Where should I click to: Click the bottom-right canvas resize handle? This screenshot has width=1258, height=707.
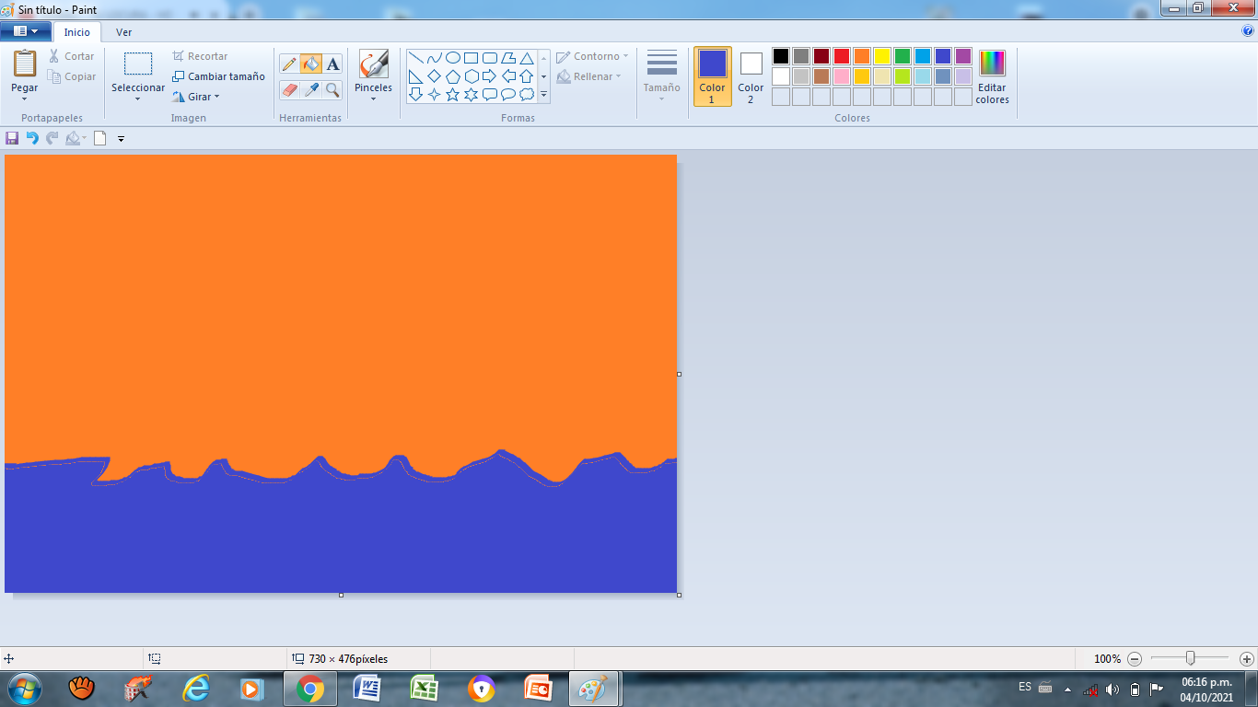680,595
